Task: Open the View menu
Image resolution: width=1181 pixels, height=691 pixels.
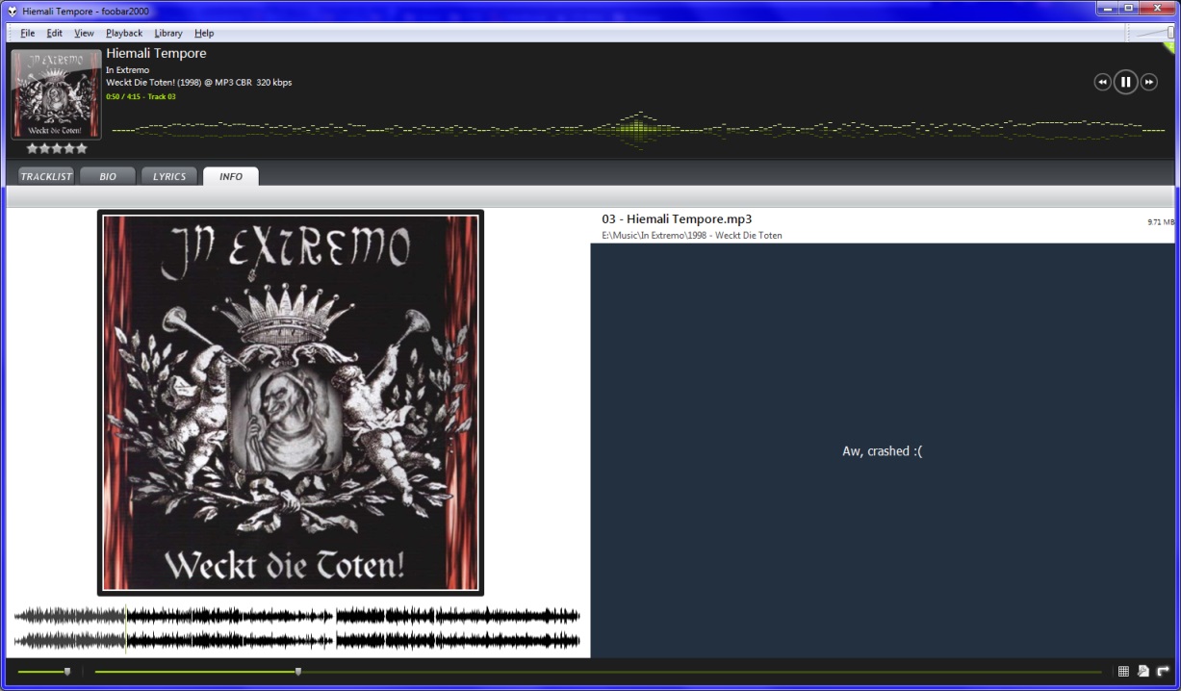Action: tap(84, 33)
